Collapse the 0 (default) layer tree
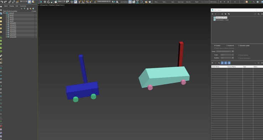Image resolution: width=263 pixels, height=140 pixels. (x=4, y=13)
